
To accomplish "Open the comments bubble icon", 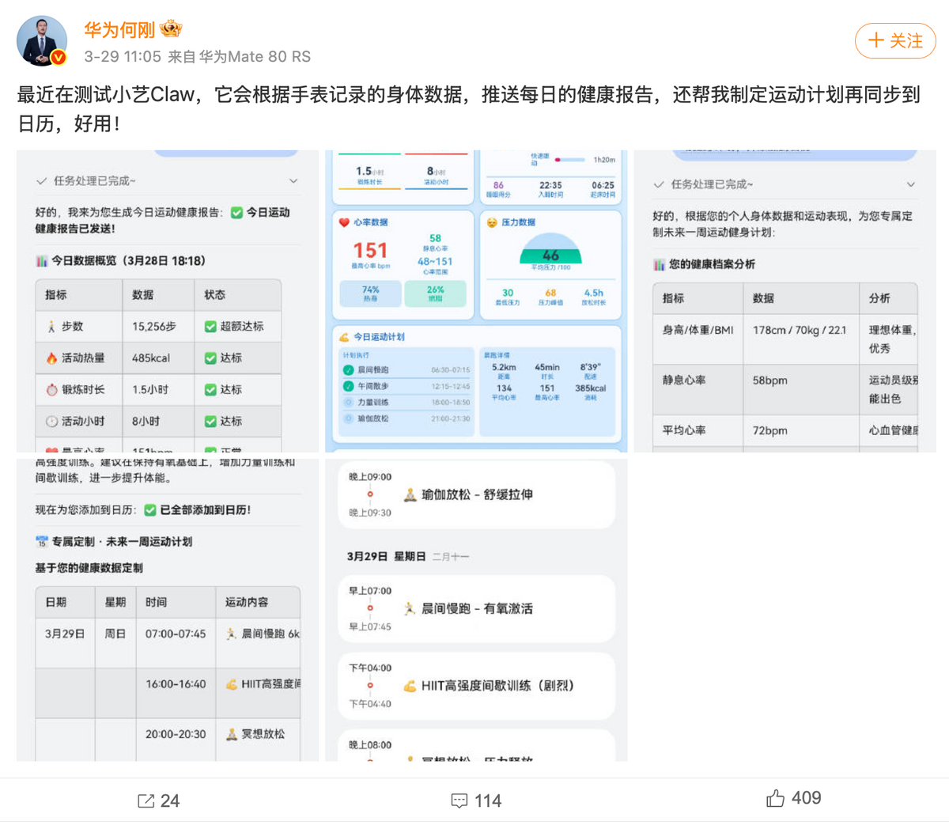I will [459, 800].
